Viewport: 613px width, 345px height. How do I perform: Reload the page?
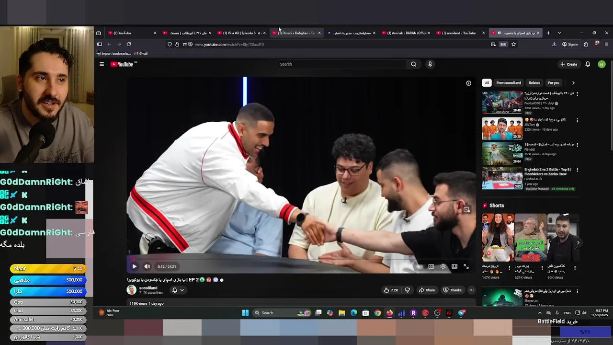tap(129, 44)
